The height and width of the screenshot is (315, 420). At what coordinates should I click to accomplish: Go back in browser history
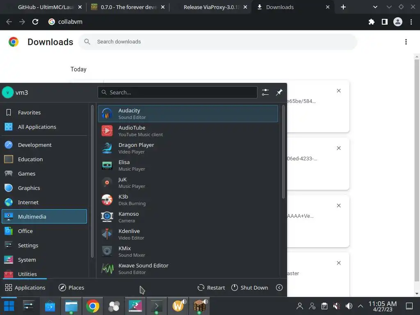[9, 22]
